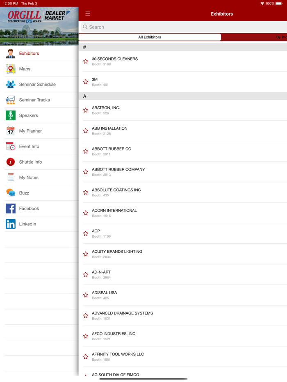Click the Facebook logo icon
The image size is (287, 382).
(11, 209)
